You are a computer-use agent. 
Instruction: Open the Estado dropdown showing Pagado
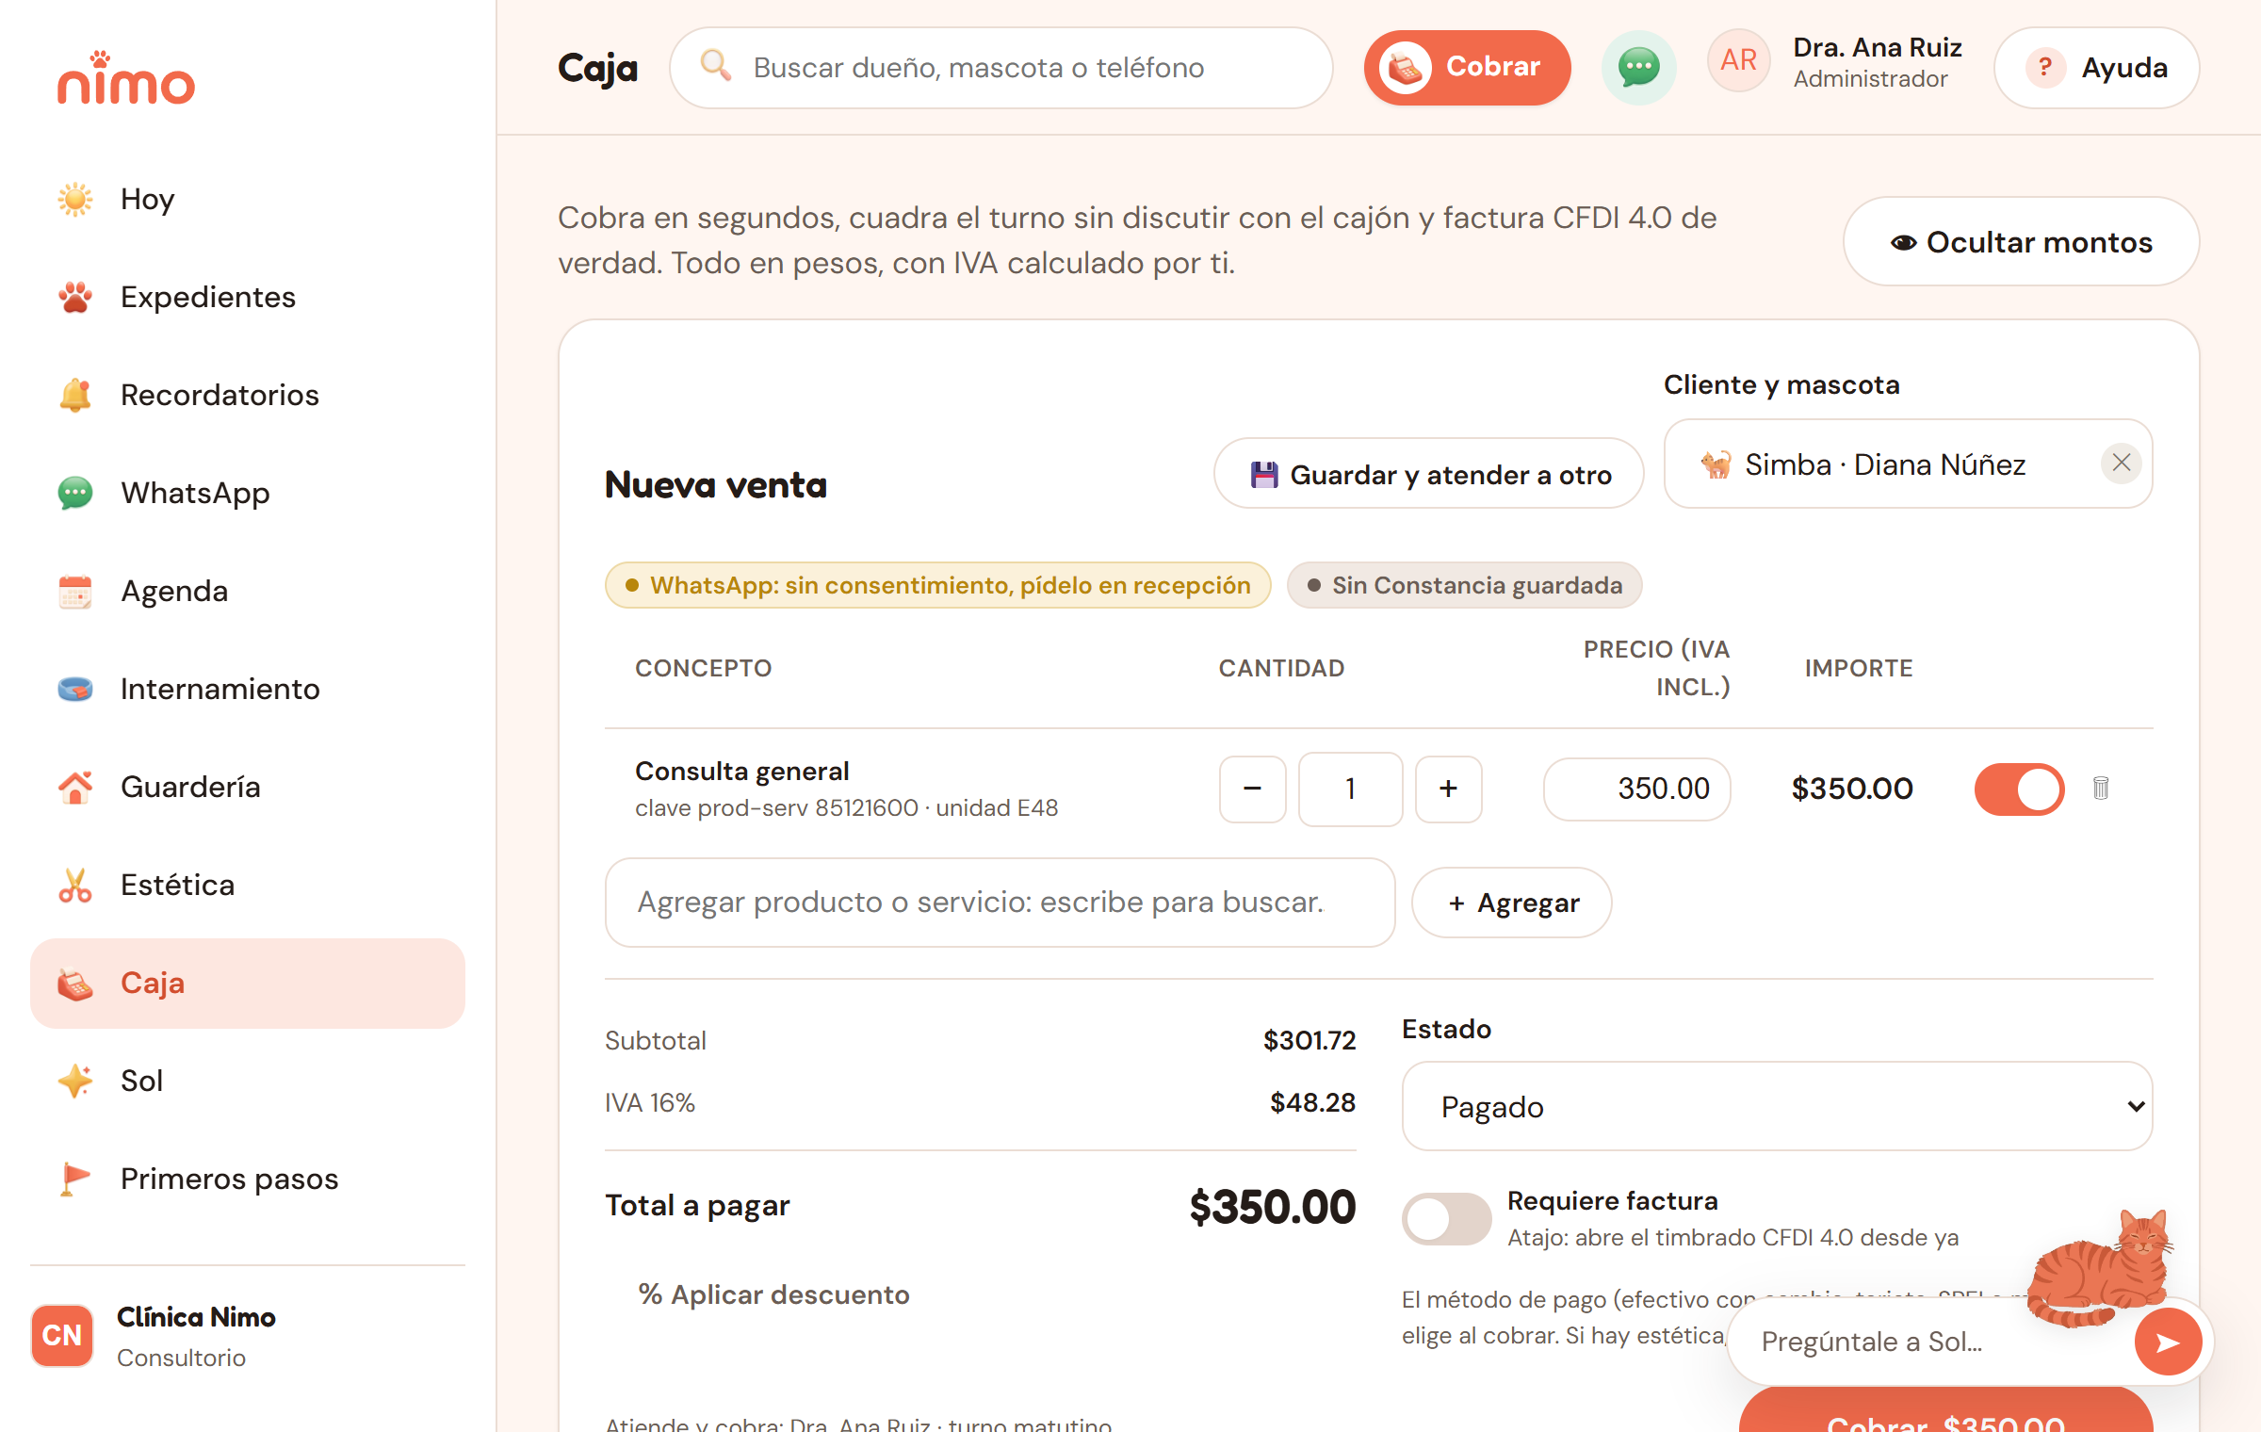(x=1778, y=1107)
